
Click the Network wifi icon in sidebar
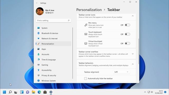click(39, 39)
